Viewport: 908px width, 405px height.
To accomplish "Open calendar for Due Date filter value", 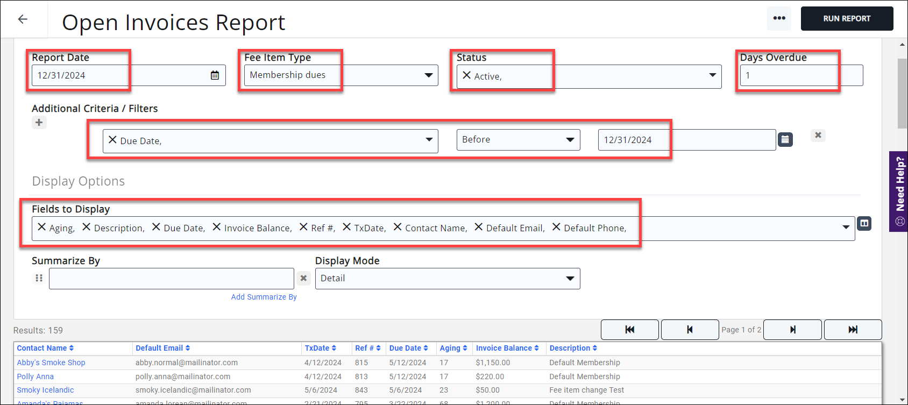I will point(785,140).
